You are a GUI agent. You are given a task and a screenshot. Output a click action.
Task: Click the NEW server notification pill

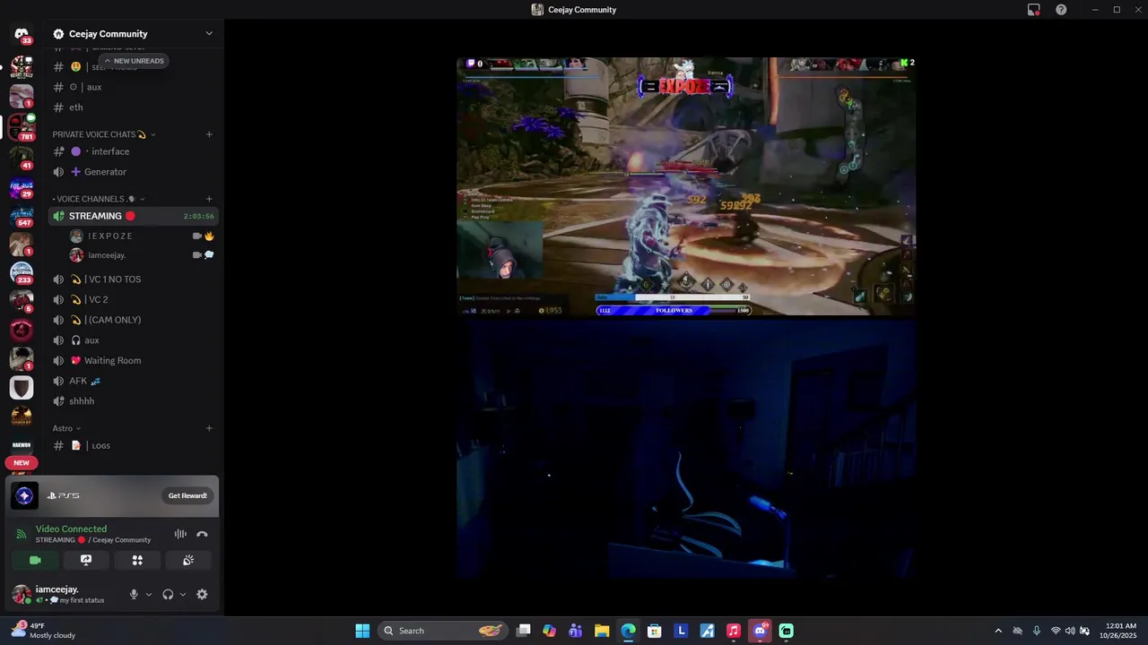coord(22,463)
